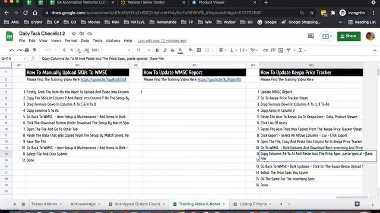Open the Add-ons menu

click(113, 41)
